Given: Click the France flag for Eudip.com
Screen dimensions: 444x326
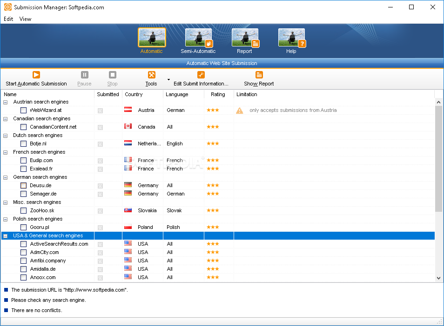Looking at the screenshot, I should coord(128,160).
